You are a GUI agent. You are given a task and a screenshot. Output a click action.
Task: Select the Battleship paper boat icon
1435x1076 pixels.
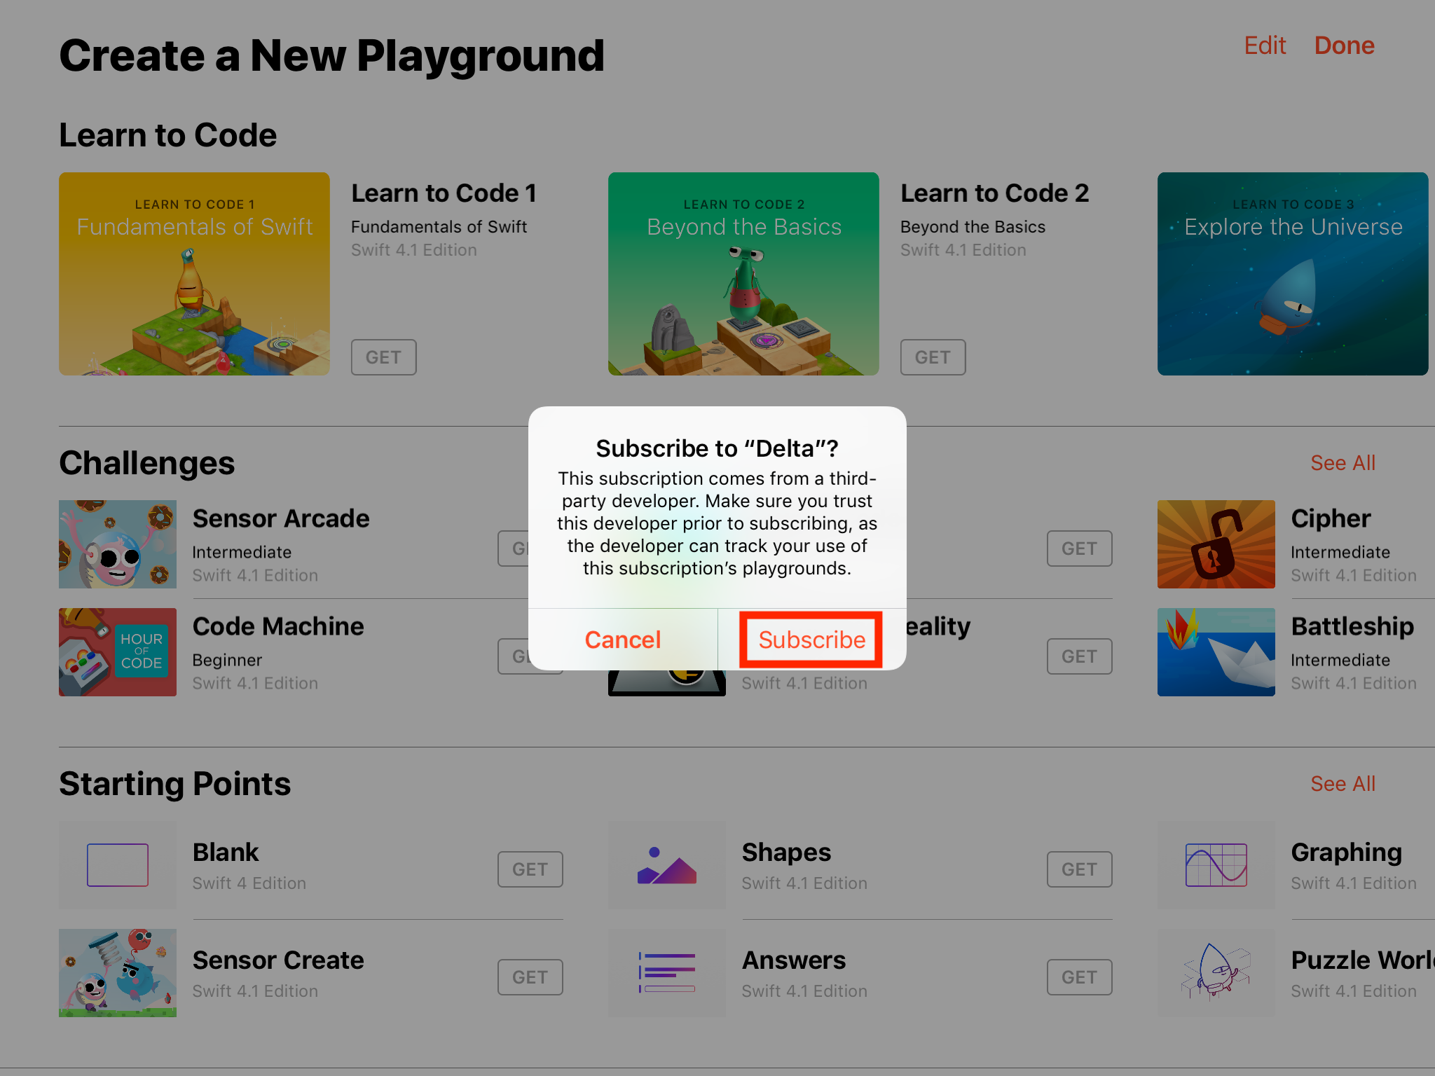(1216, 652)
